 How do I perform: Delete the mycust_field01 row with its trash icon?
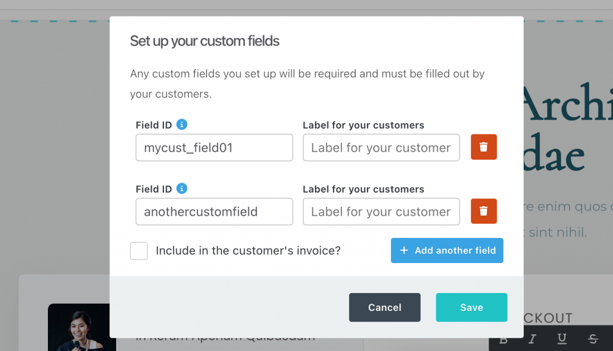(x=484, y=147)
